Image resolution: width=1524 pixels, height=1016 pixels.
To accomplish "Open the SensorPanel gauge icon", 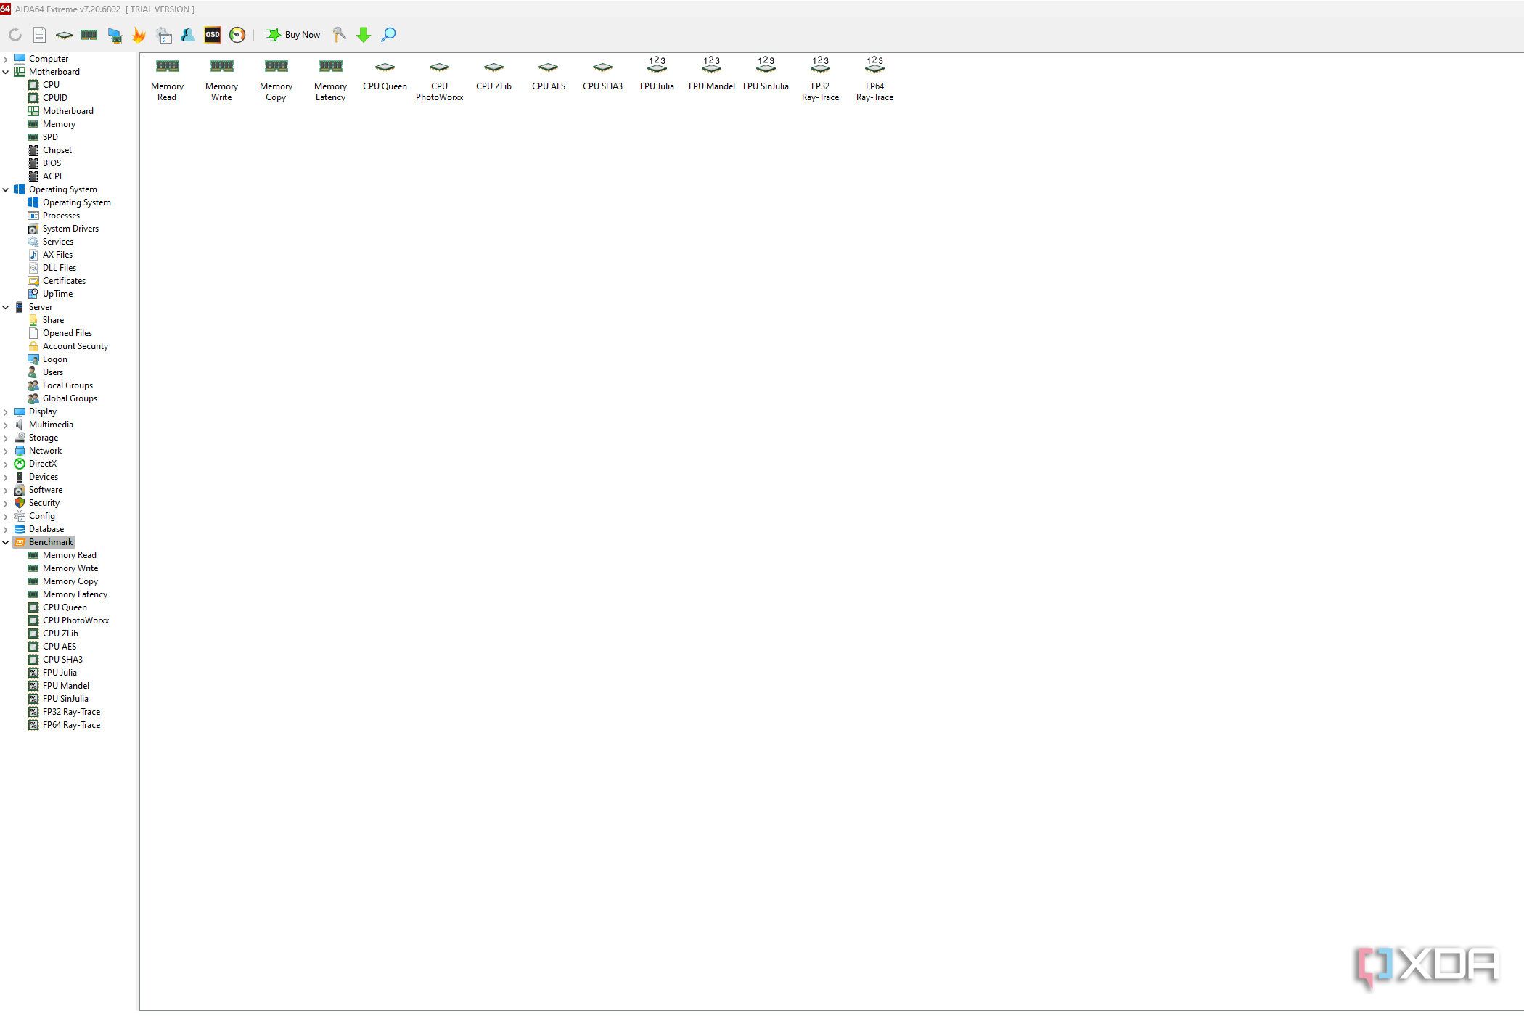I will pos(237,35).
